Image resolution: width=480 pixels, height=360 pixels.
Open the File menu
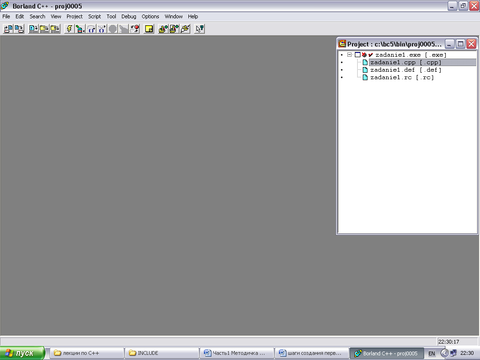pos(6,16)
